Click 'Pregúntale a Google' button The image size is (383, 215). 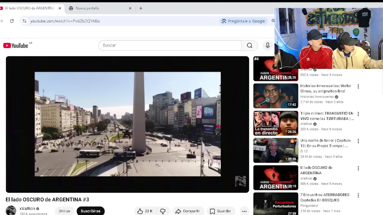243,21
